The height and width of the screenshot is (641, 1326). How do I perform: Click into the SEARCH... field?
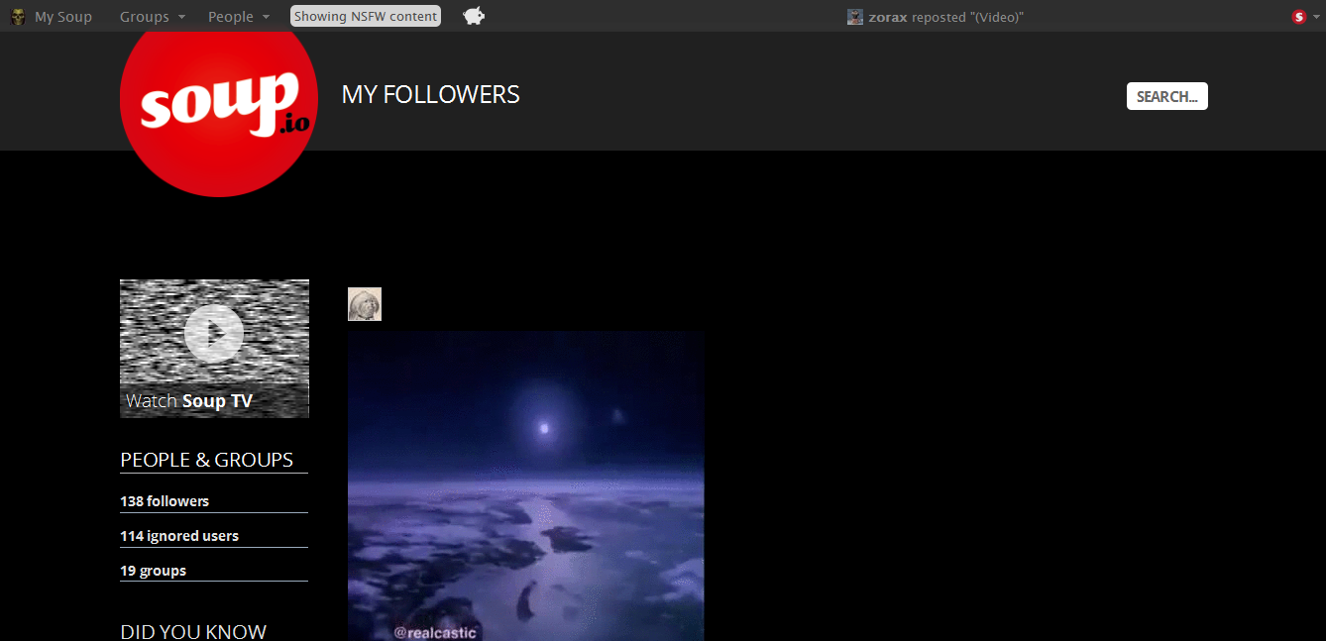(x=1167, y=96)
